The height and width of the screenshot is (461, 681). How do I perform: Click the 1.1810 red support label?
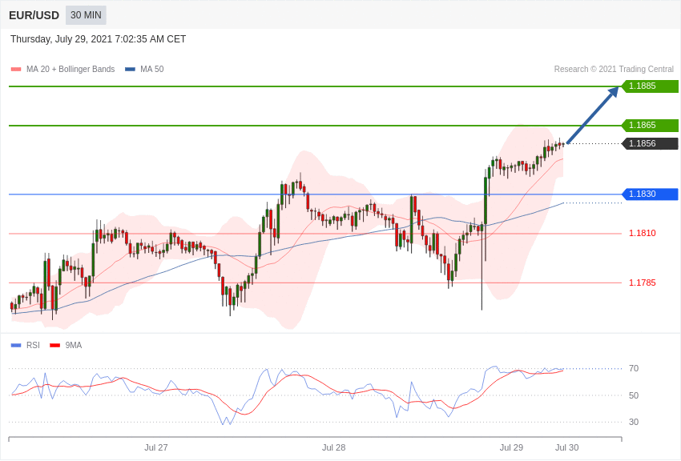643,234
